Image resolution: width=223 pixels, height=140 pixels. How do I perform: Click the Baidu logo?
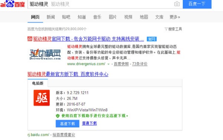coord(13,4)
